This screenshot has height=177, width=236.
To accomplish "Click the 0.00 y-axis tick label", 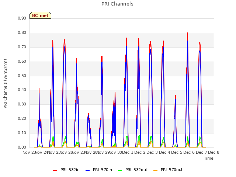I will 22,147.
